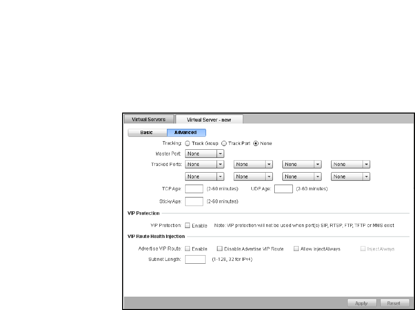
Task: Check Disable Advertise VIP Route
Action: click(219, 249)
